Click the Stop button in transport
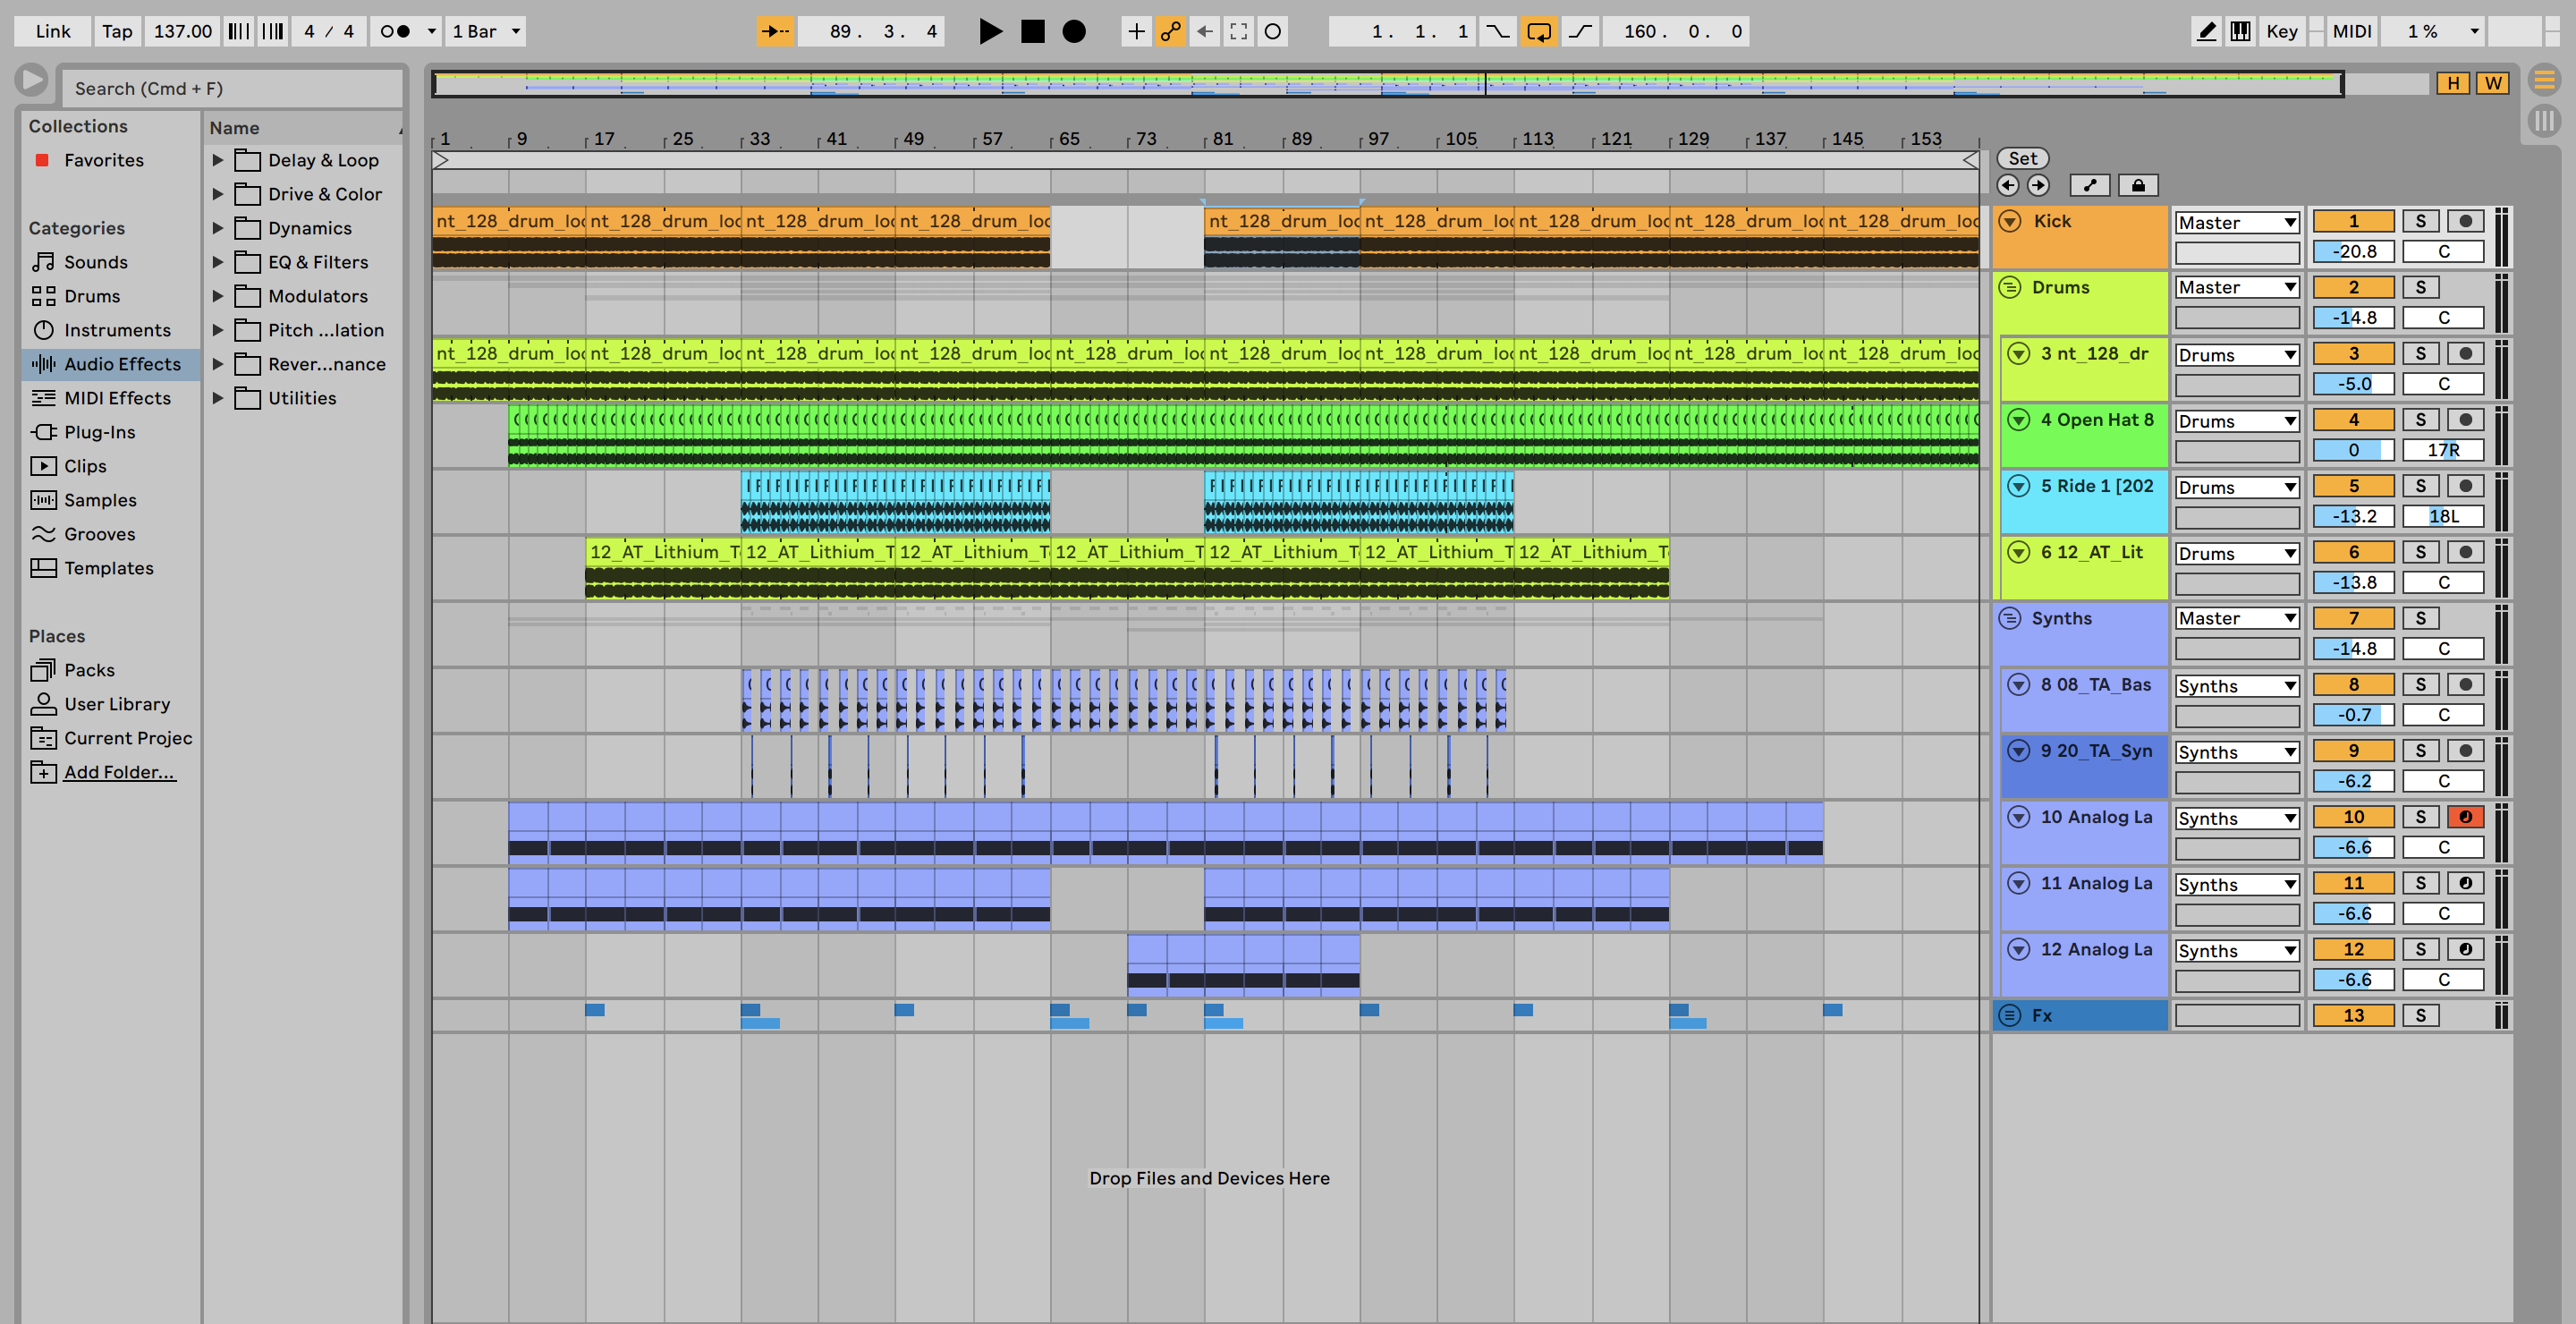Image resolution: width=2576 pixels, height=1324 pixels. point(1032,31)
